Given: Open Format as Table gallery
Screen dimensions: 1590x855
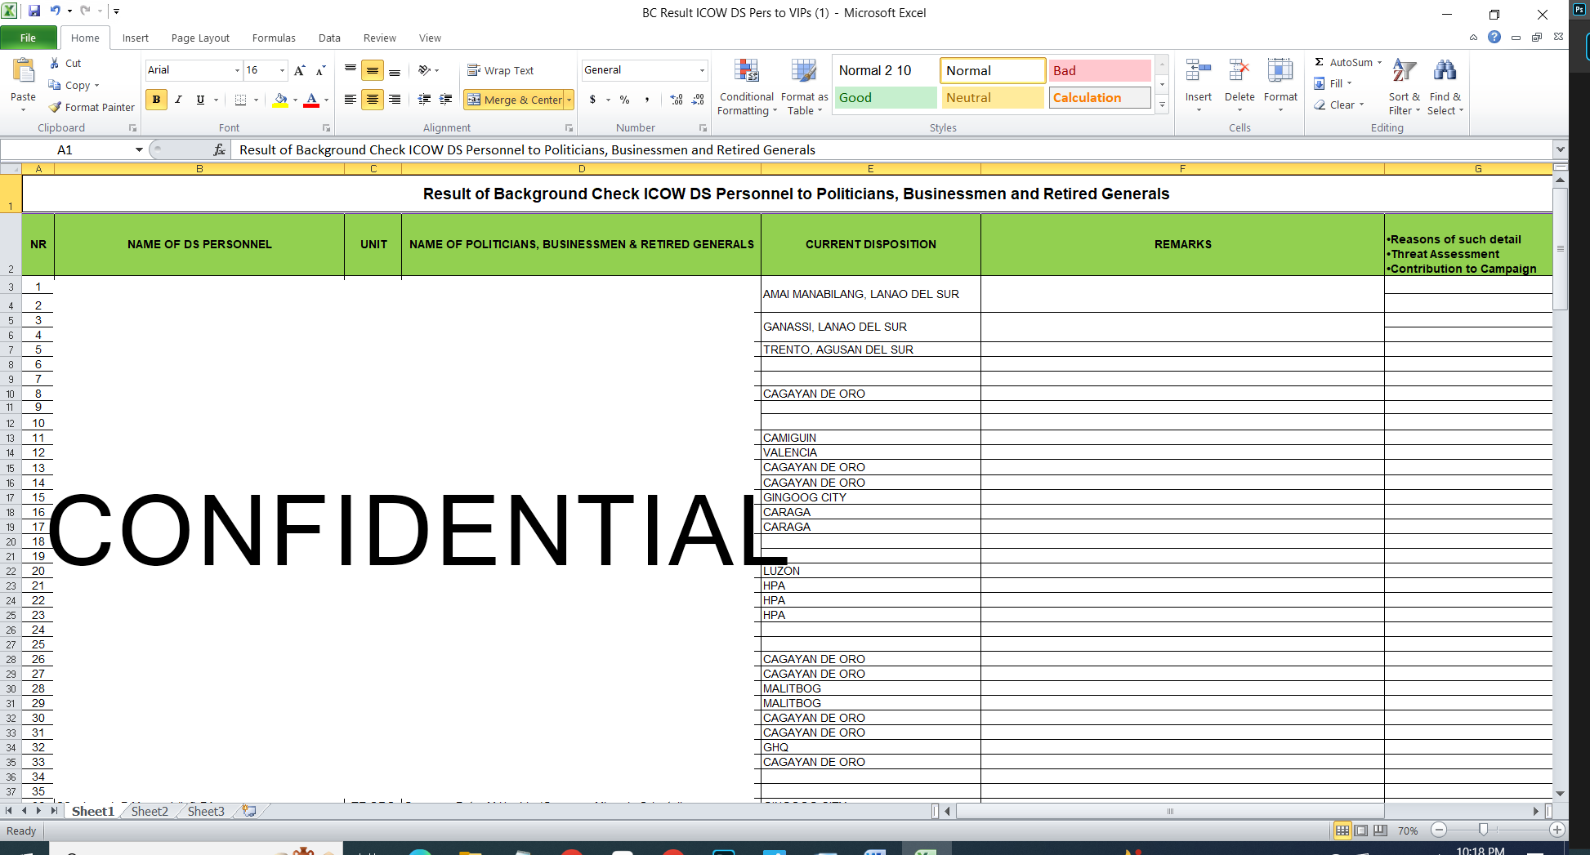Looking at the screenshot, I should pyautogui.click(x=804, y=87).
